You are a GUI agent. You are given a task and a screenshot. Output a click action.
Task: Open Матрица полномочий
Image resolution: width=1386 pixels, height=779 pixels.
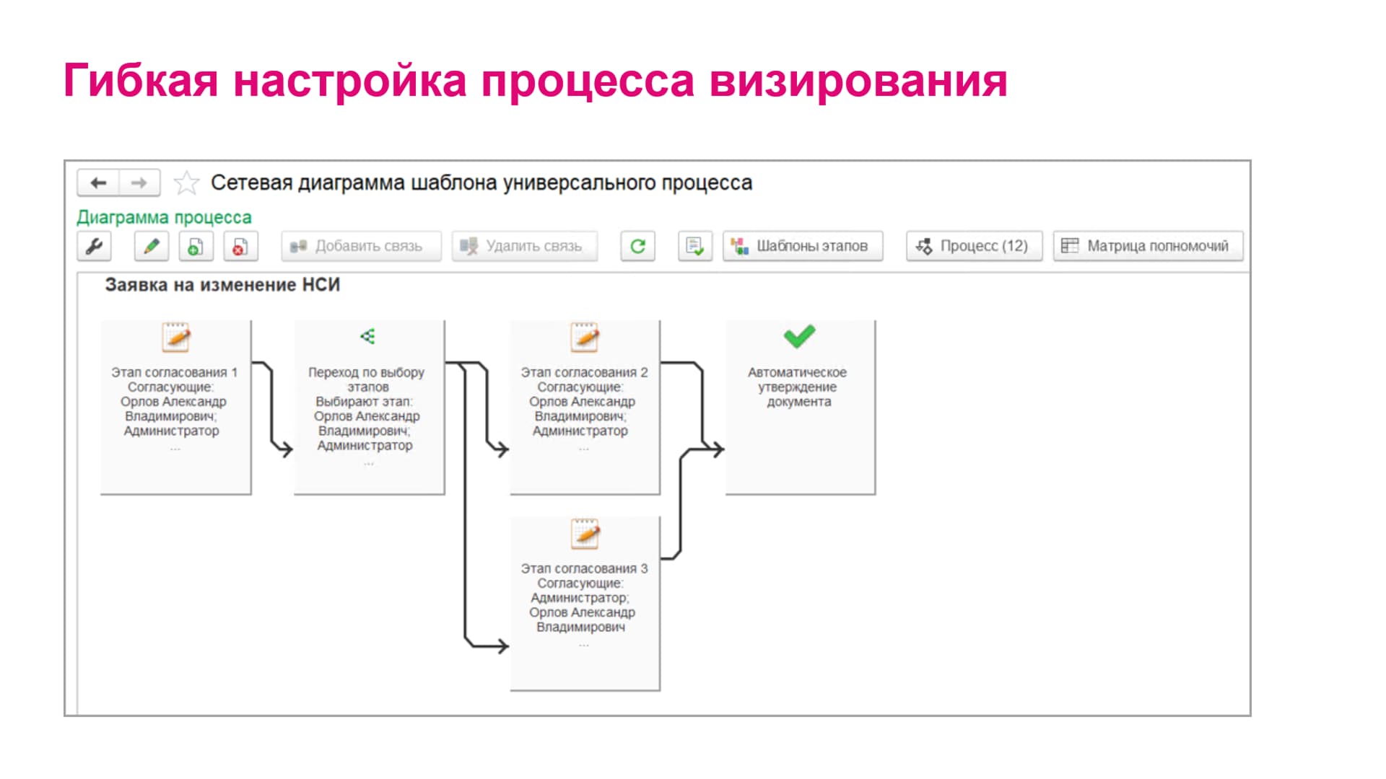pos(1148,247)
